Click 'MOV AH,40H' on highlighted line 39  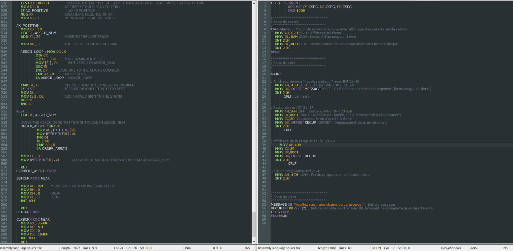click(290, 145)
